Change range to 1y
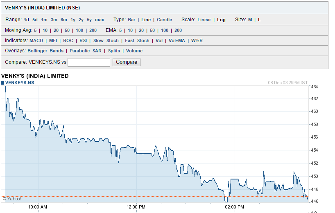Viewport: 335px width, 213px height. (73, 20)
